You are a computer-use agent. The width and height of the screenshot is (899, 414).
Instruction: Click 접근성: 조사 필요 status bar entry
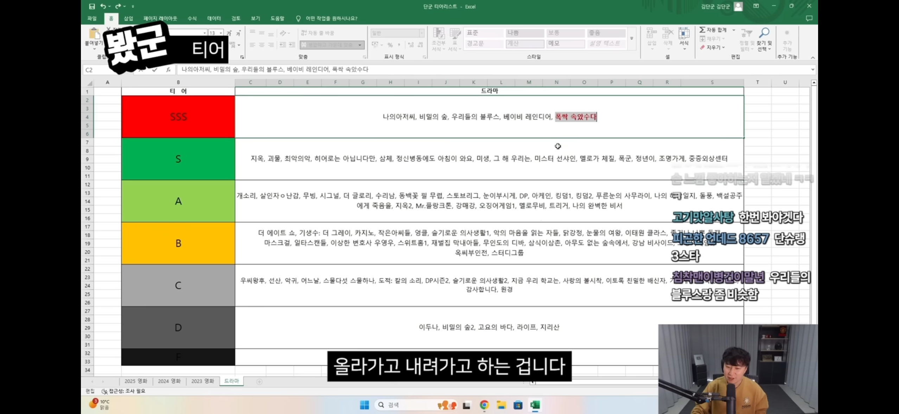[123, 391]
